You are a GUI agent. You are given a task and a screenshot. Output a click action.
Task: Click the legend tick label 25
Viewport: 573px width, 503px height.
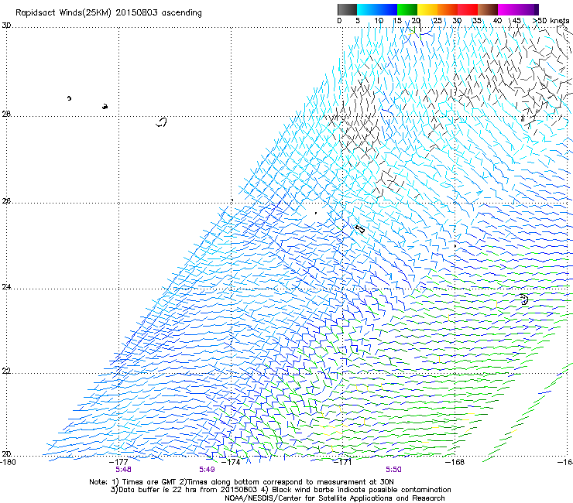pos(437,21)
